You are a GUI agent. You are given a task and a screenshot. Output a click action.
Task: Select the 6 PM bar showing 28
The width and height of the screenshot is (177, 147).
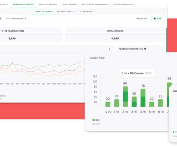coord(160,103)
